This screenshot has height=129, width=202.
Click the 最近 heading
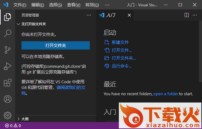[x=110, y=84]
